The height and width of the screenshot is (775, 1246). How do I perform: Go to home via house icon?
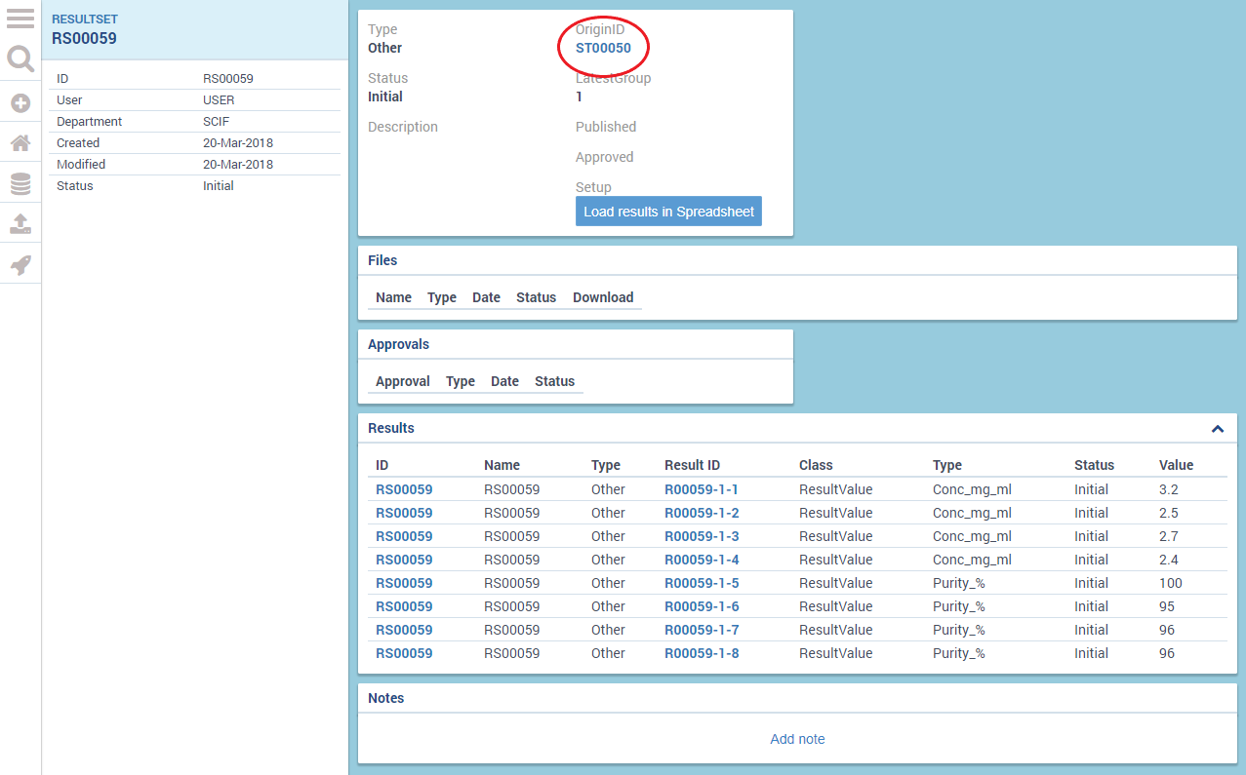[20, 143]
